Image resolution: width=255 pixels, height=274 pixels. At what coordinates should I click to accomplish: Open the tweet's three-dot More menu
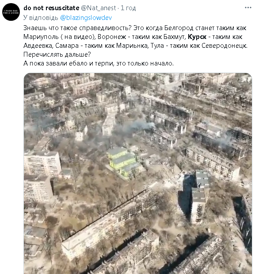[248, 8]
